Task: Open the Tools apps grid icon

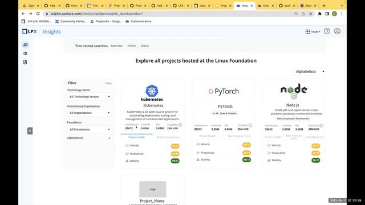Action: click(x=307, y=32)
